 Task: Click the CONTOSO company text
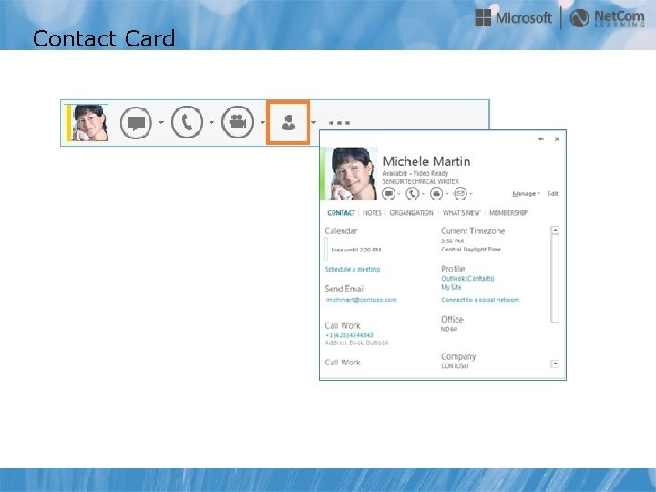tap(455, 366)
